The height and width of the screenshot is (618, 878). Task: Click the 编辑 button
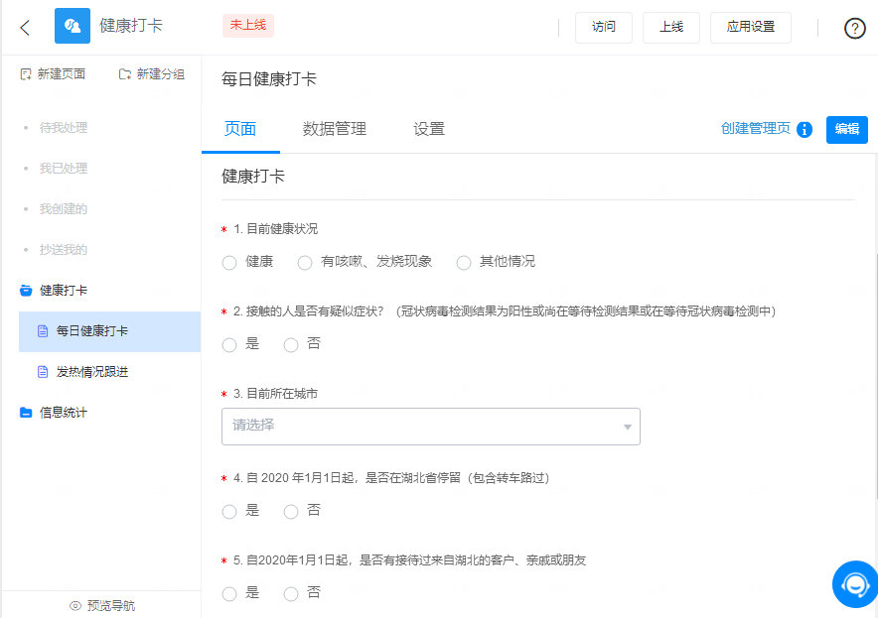846,129
